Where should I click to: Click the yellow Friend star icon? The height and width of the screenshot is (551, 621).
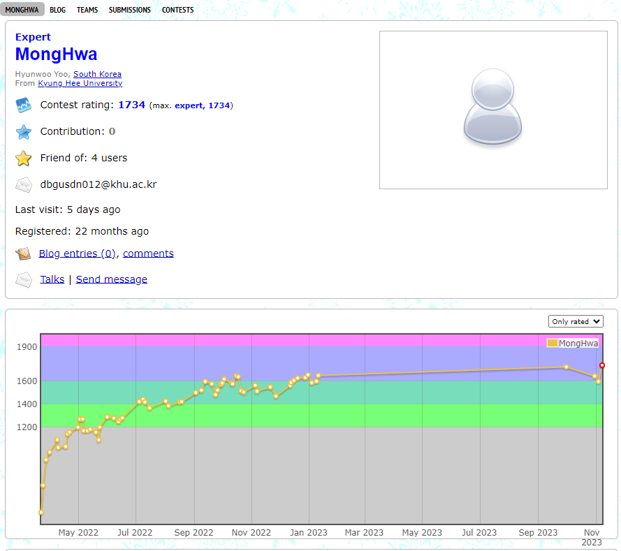click(x=23, y=159)
